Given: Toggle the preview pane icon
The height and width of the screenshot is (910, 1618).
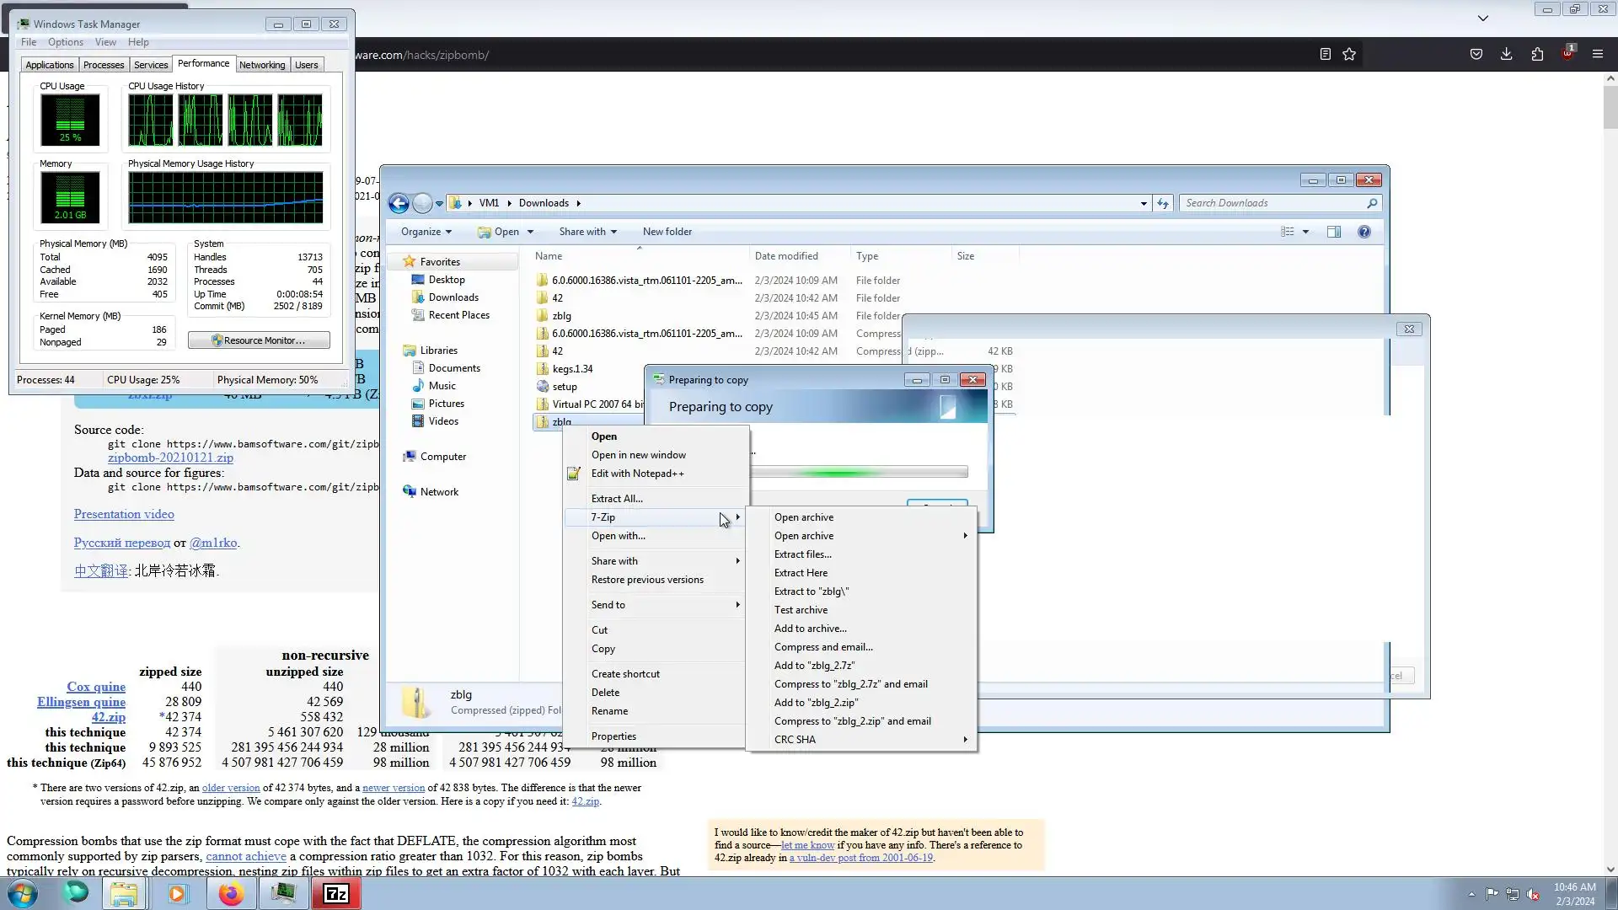Looking at the screenshot, I should [1333, 232].
